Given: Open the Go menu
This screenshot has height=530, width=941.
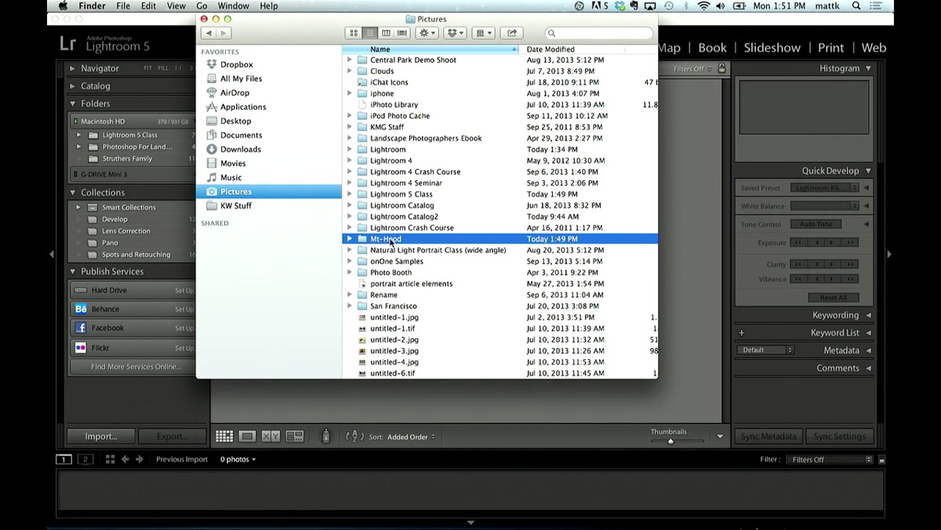Looking at the screenshot, I should coord(202,6).
